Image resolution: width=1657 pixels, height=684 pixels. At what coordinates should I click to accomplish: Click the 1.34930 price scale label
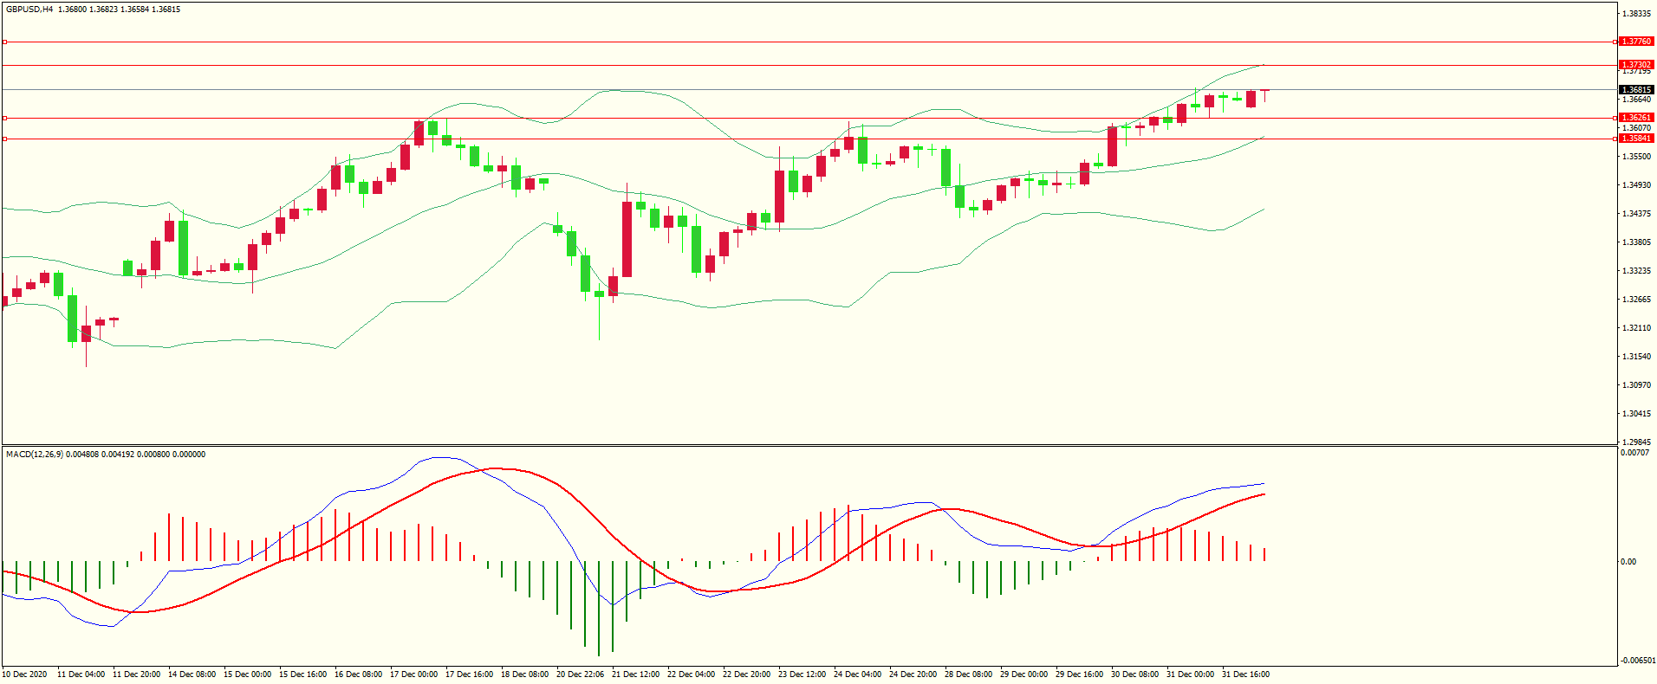pyautogui.click(x=1636, y=185)
